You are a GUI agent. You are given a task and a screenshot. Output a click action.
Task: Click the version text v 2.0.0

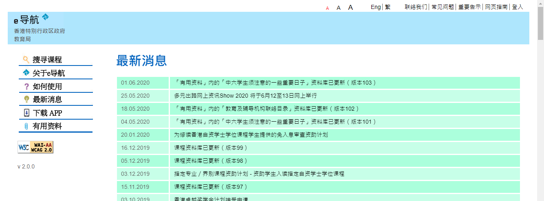pos(26,166)
